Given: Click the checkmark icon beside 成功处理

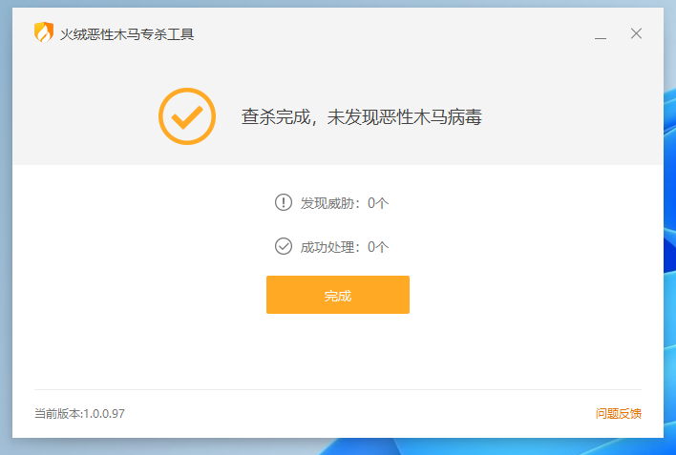Looking at the screenshot, I should tap(284, 246).
